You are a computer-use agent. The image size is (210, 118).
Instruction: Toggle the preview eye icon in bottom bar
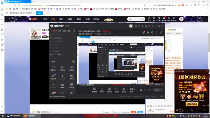(145, 90)
